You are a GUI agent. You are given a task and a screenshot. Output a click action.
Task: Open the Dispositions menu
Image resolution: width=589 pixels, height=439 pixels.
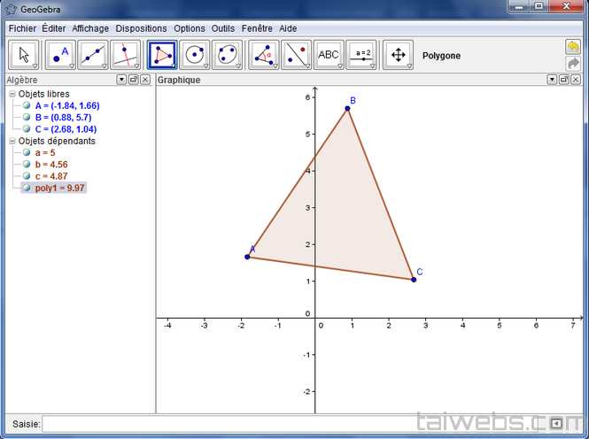(x=141, y=28)
